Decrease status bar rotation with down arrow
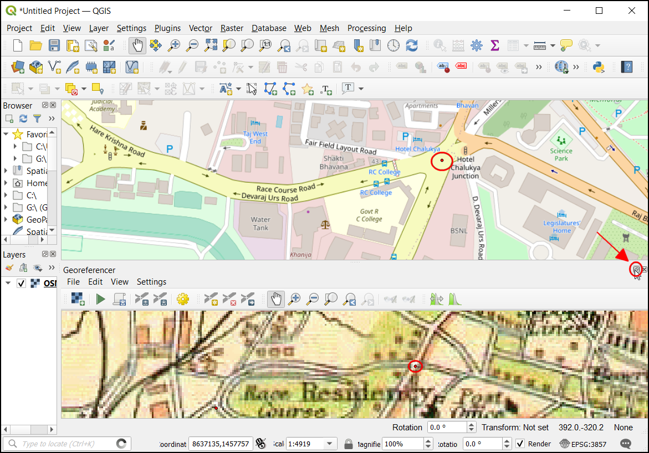Screen dimensions: 649x453 (x=507, y=447)
